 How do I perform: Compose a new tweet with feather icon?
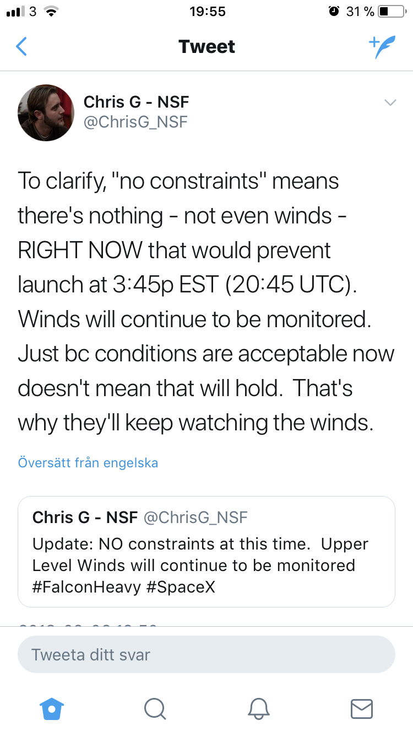(382, 47)
